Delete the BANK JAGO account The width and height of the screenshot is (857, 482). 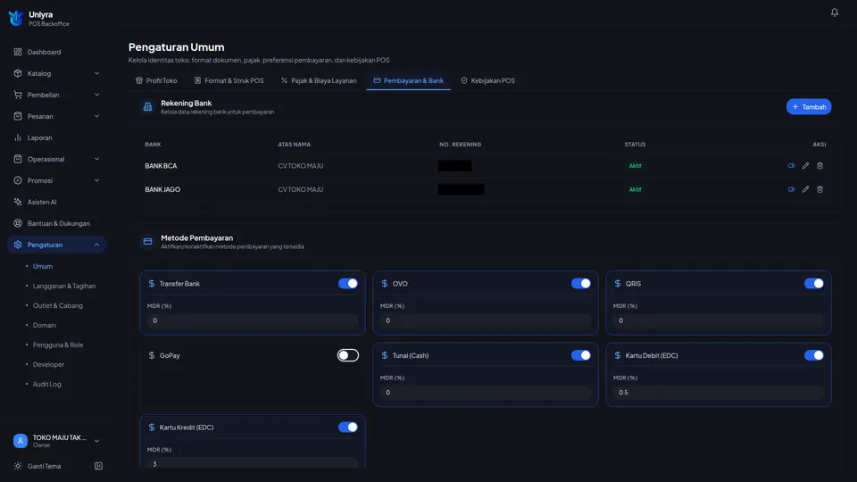[820, 189]
